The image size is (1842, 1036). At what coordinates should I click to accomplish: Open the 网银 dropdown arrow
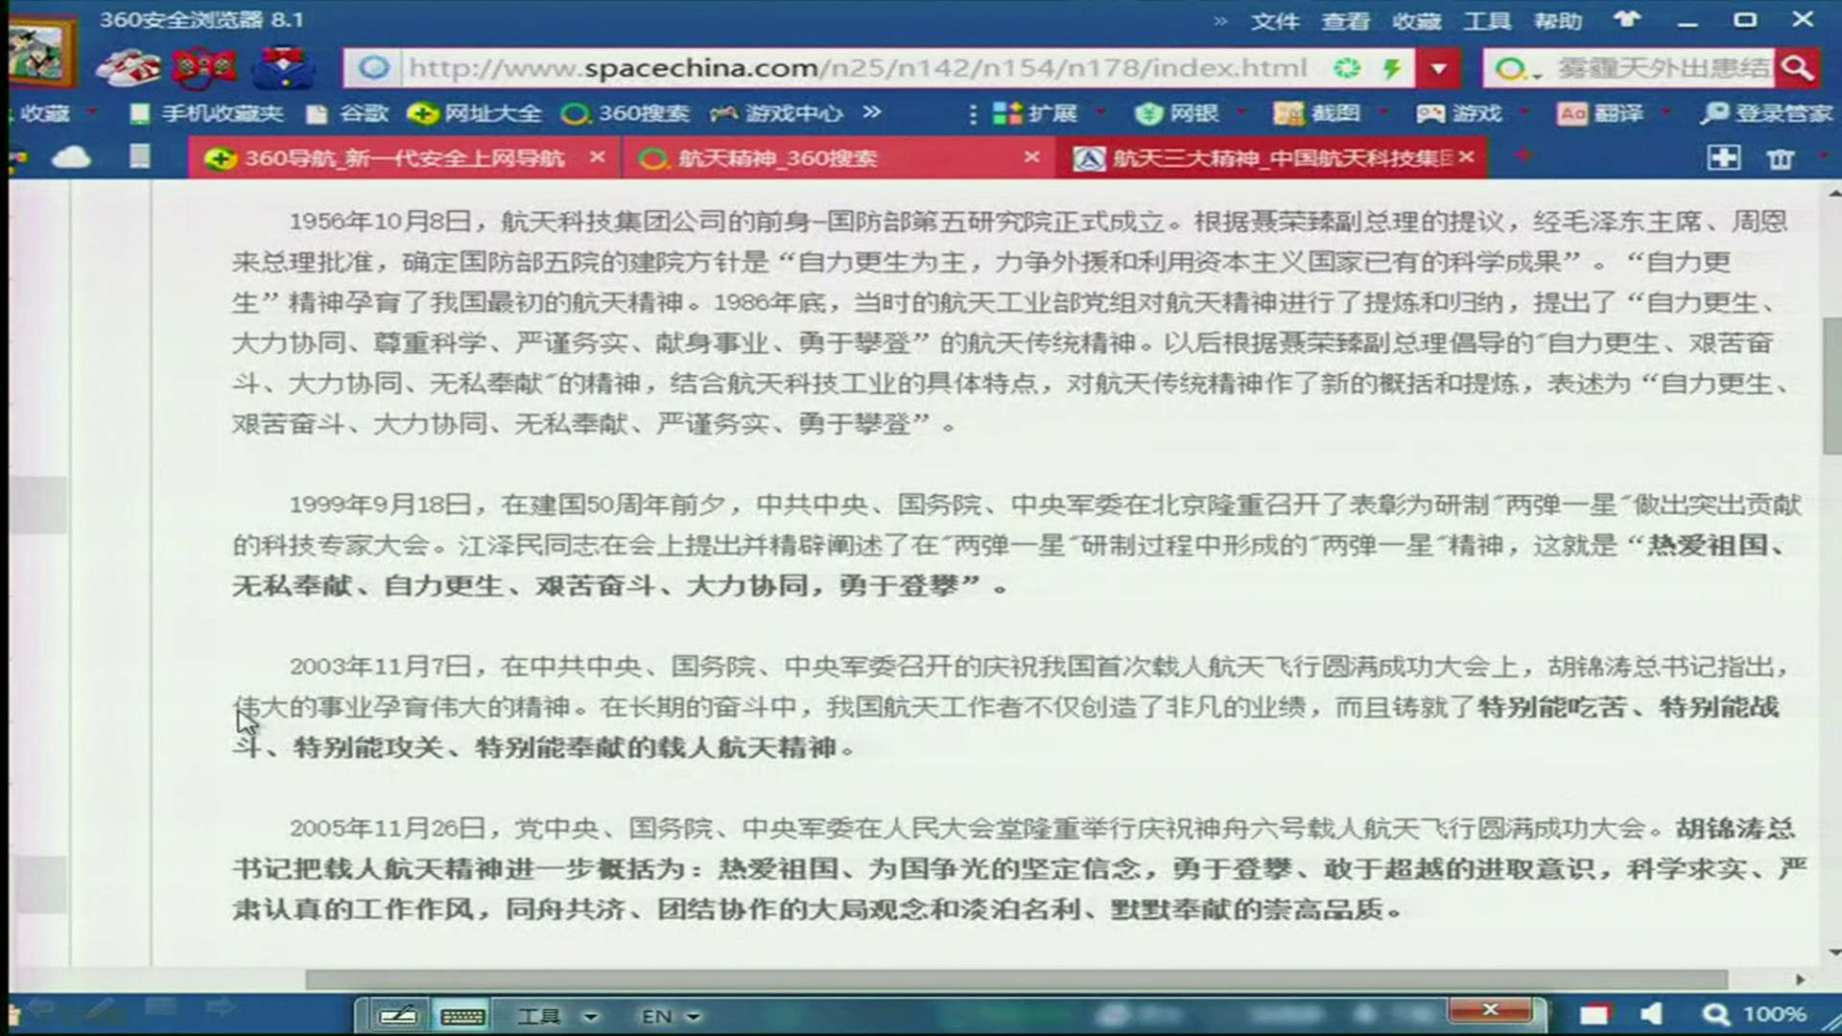(1241, 112)
